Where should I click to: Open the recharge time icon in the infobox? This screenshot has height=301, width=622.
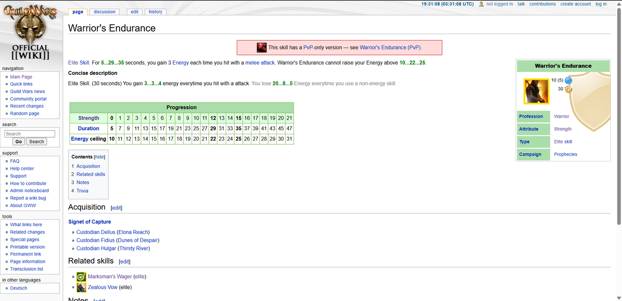click(x=568, y=89)
